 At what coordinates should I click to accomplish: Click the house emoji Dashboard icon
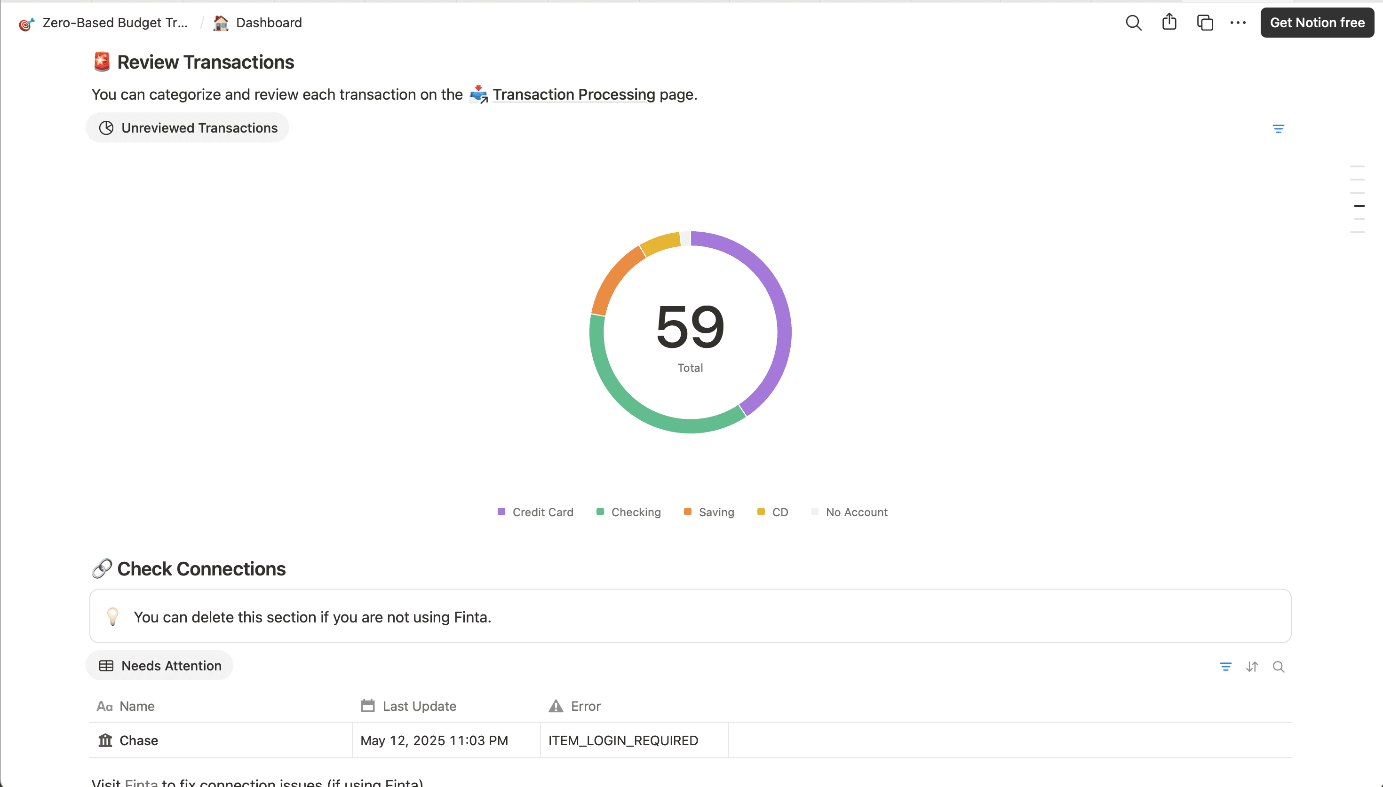click(221, 23)
